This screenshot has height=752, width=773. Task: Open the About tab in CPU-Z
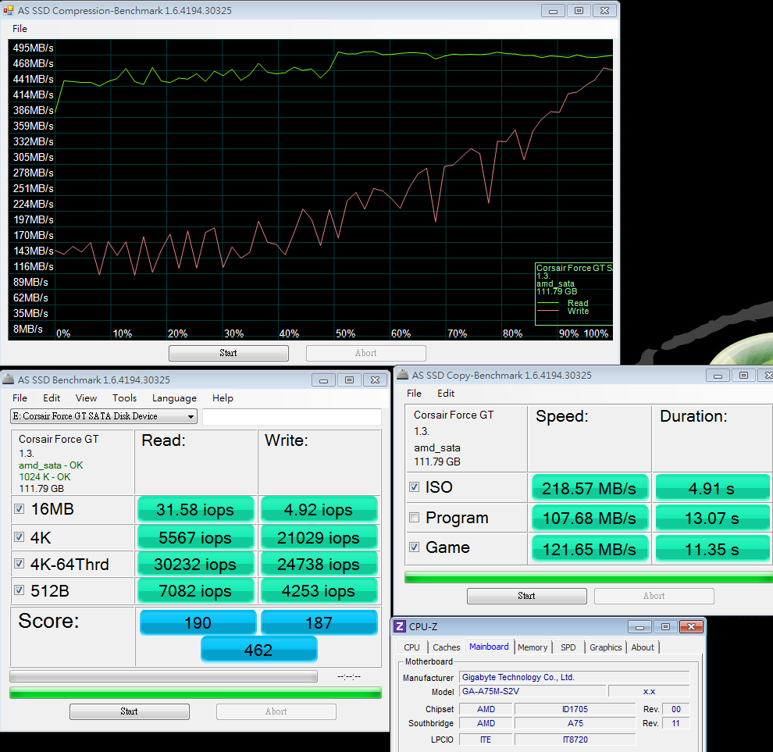coord(643,647)
